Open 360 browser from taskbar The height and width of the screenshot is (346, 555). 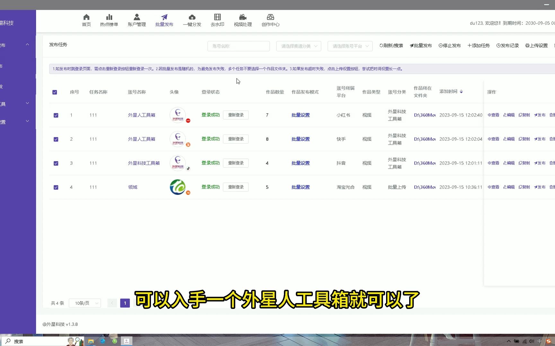click(115, 341)
